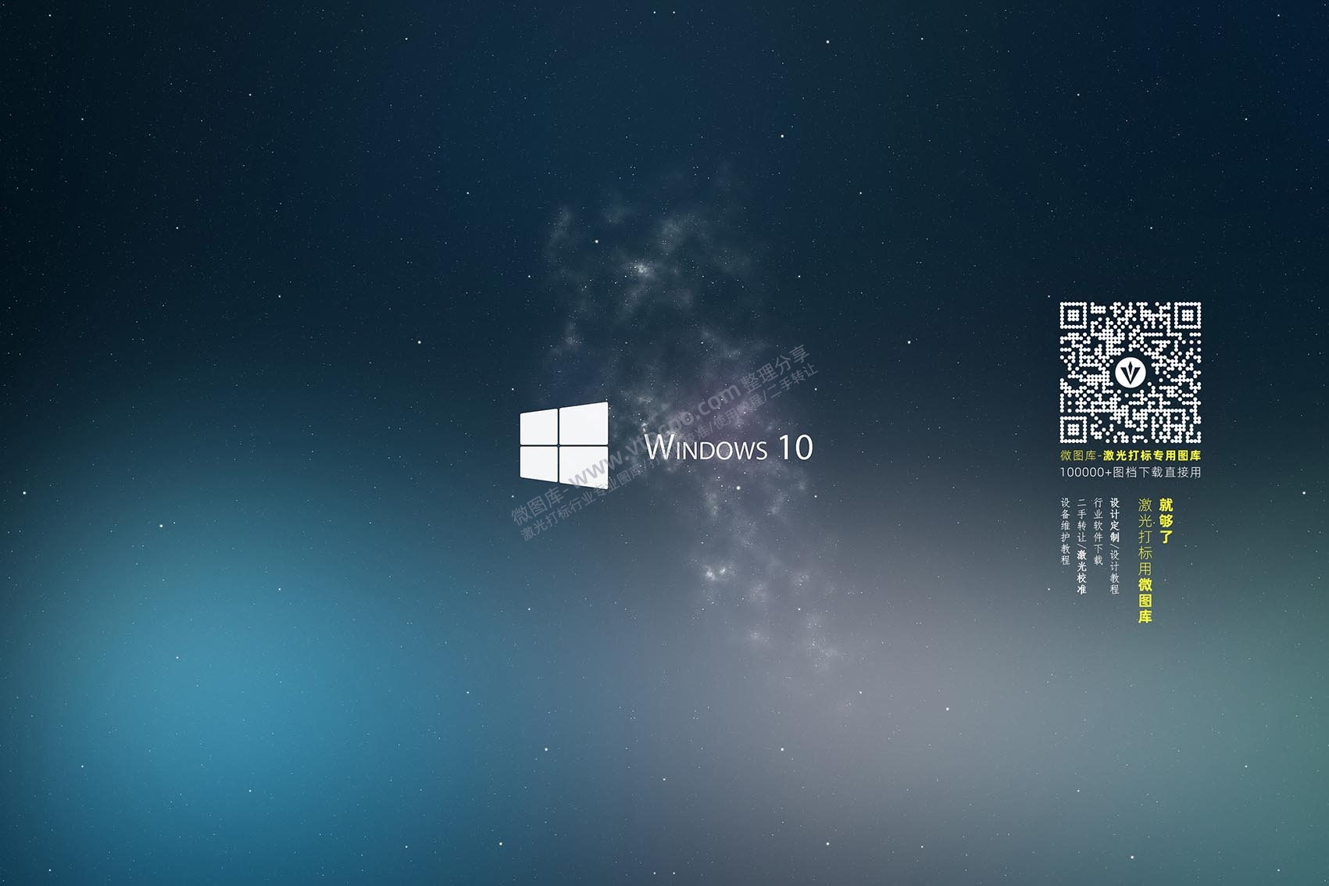The width and height of the screenshot is (1329, 886).
Task: Click the V logo inside the QR code
Action: tap(1130, 372)
